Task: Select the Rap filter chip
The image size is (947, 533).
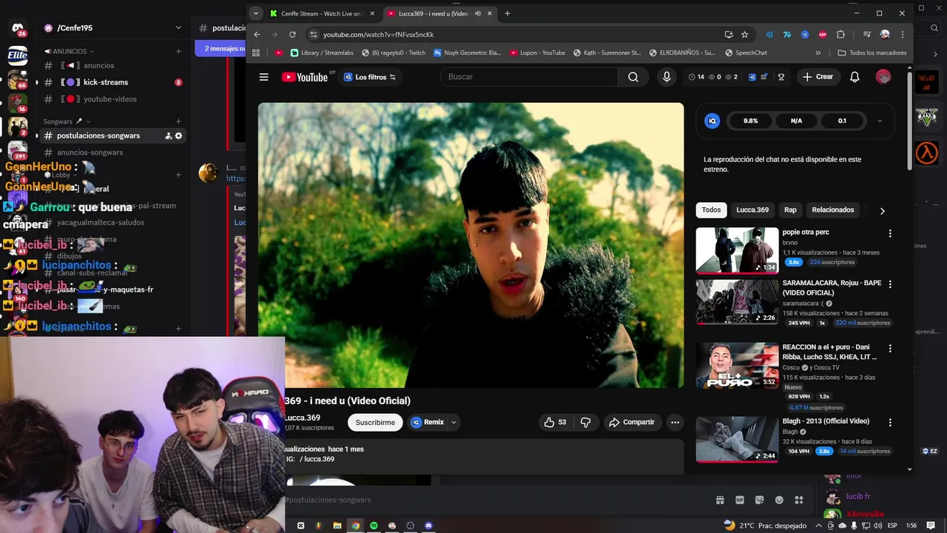Action: [x=790, y=210]
